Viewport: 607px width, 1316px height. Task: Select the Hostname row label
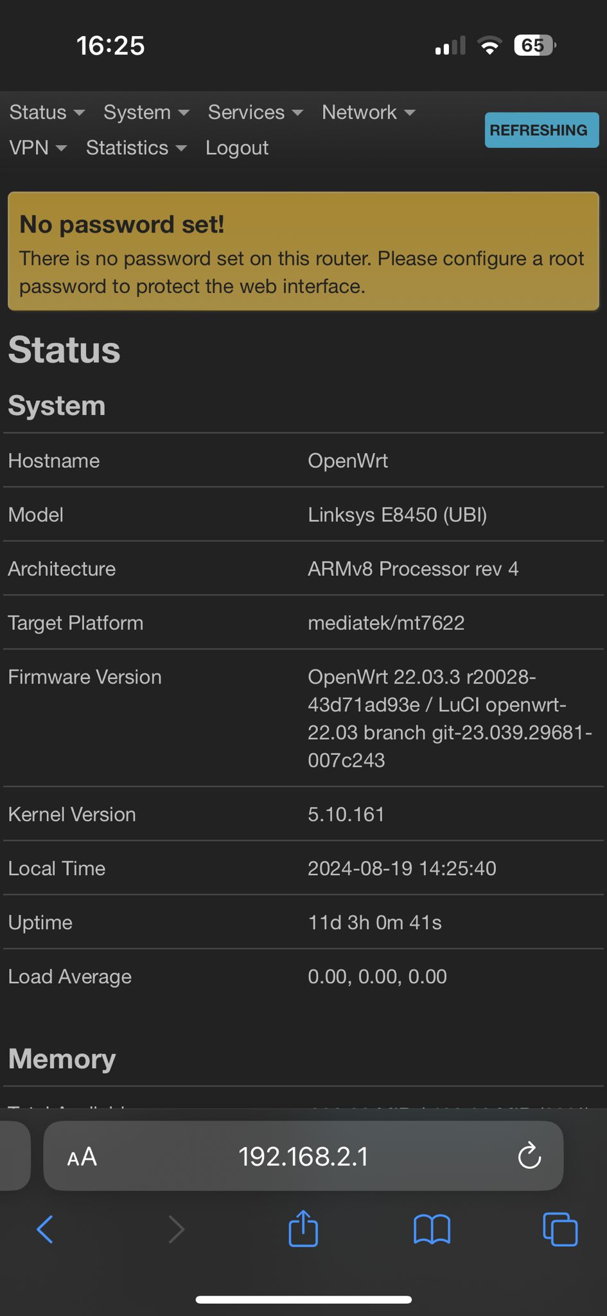tap(54, 461)
